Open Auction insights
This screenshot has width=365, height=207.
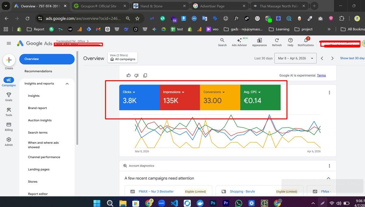40,120
